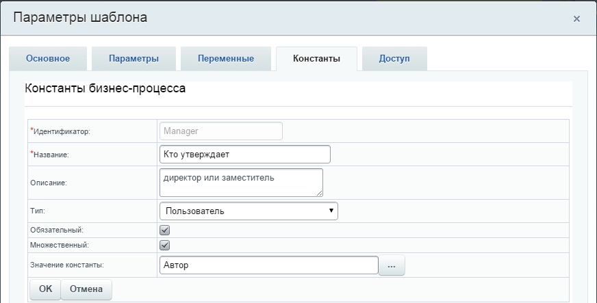The width and height of the screenshot is (597, 303).
Task: Click the Обязательный label text
Action: pos(58,230)
